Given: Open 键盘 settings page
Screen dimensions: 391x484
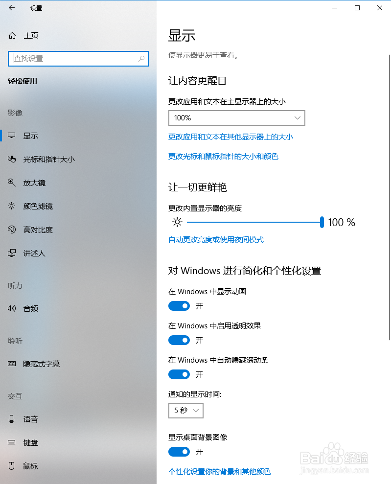Looking at the screenshot, I should point(30,442).
